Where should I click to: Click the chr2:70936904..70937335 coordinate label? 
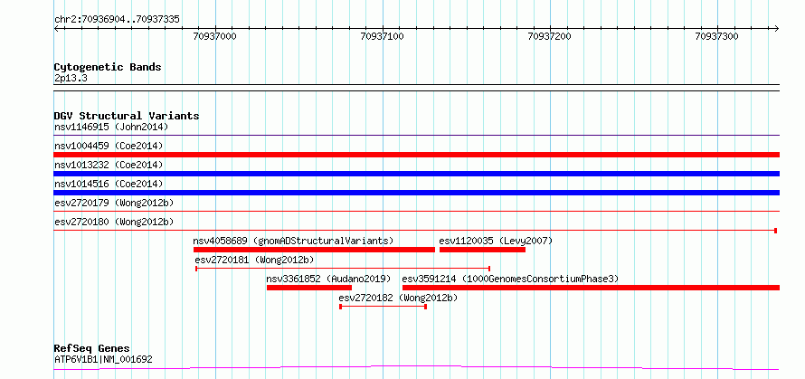click(x=117, y=20)
